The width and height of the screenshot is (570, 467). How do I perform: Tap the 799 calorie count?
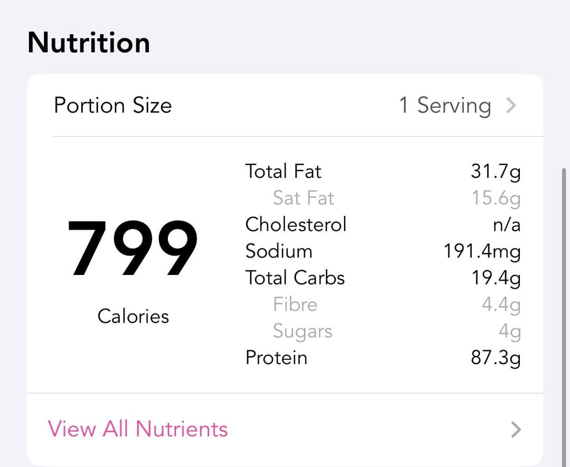[132, 249]
